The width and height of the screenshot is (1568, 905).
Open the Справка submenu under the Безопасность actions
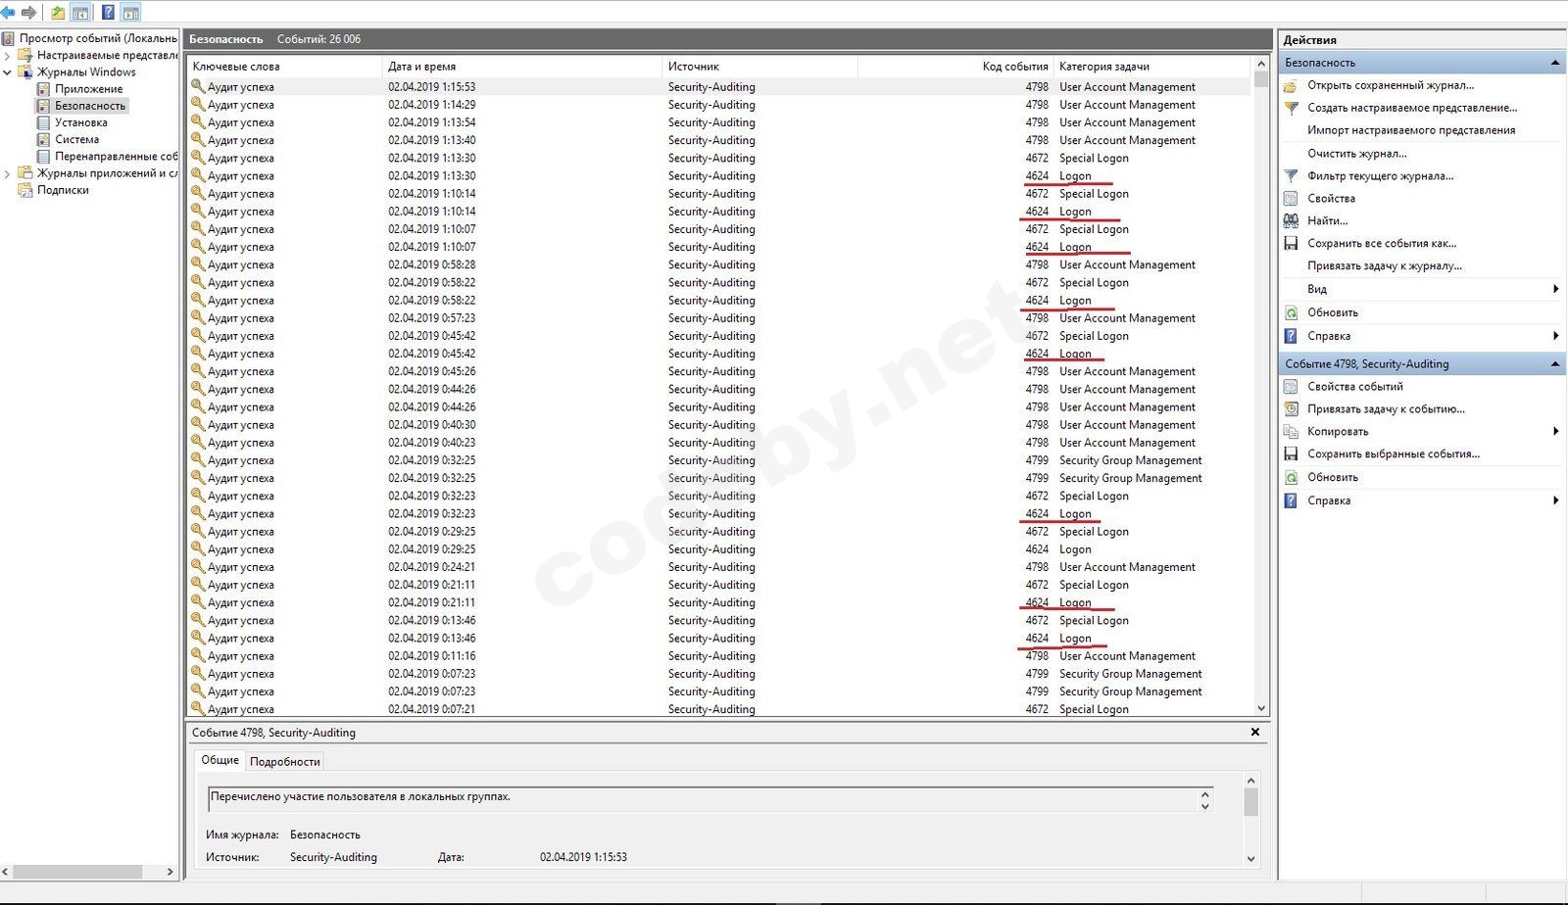[x=1555, y=336]
